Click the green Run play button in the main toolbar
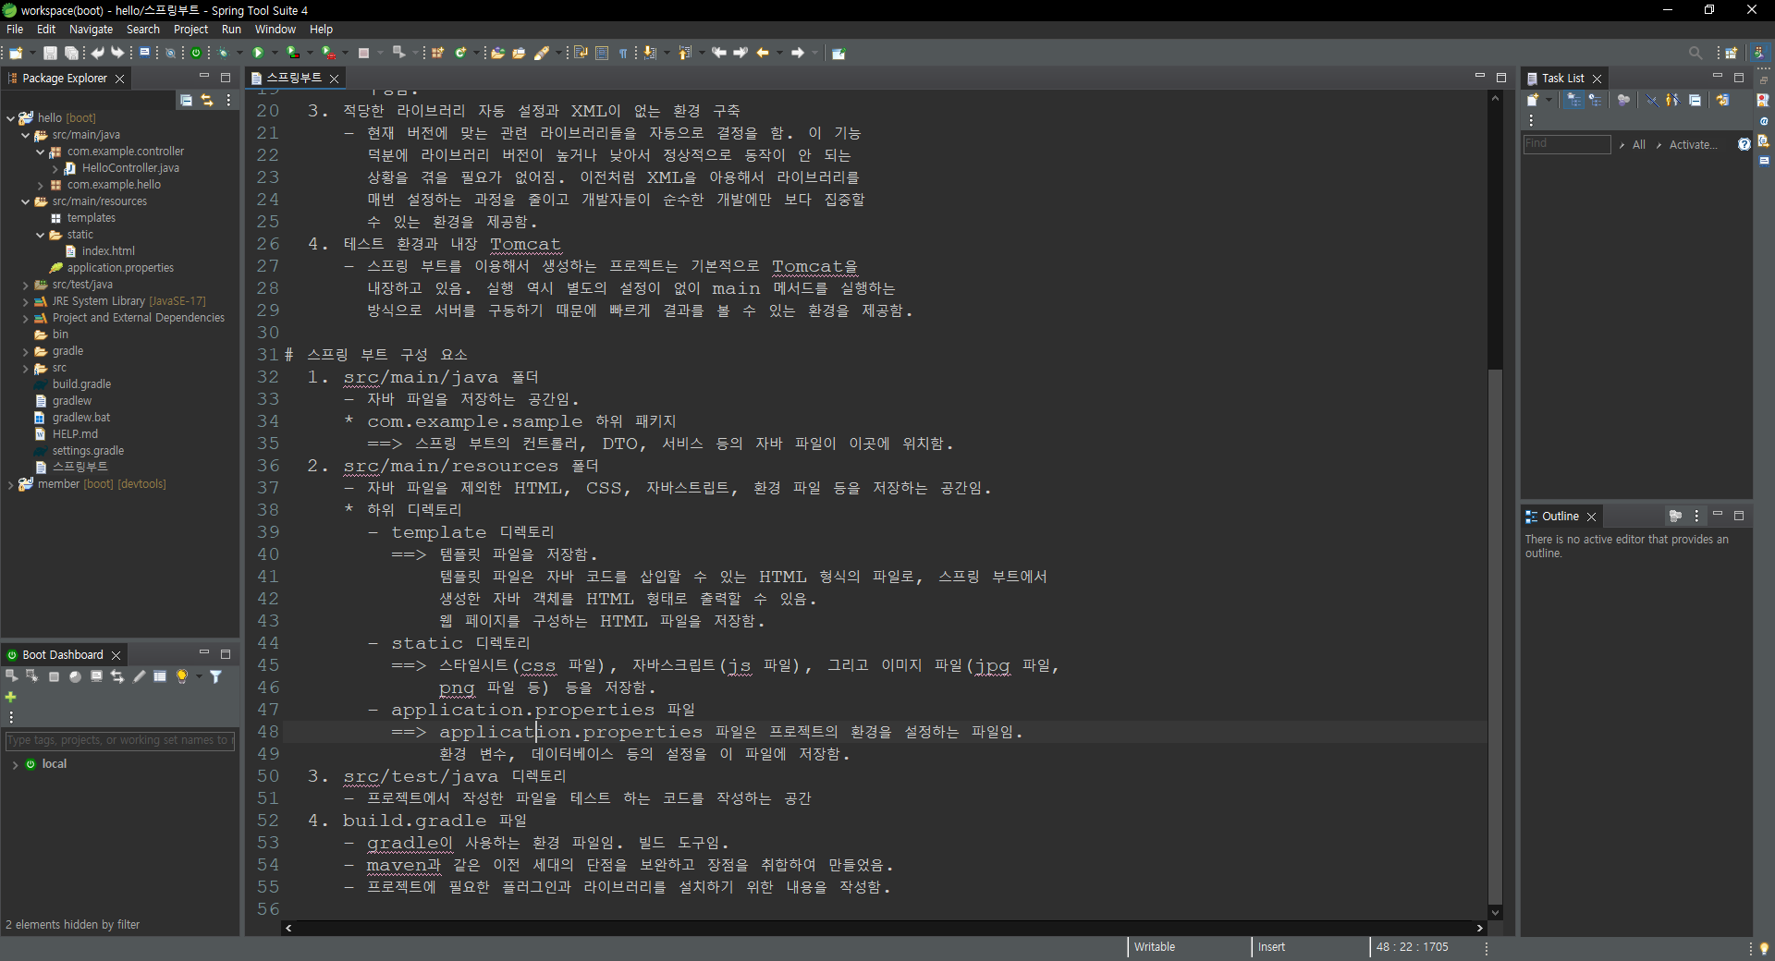 [258, 53]
